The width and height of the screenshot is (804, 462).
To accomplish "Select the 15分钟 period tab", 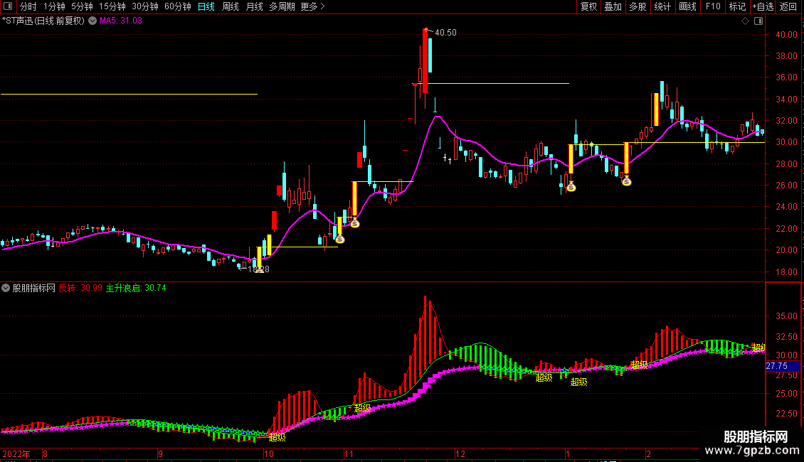I will (x=112, y=6).
